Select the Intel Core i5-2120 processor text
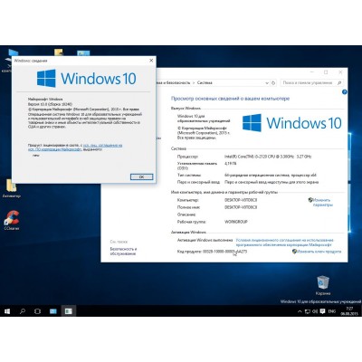Image resolution: width=362 pixels, height=362 pixels. (268, 157)
